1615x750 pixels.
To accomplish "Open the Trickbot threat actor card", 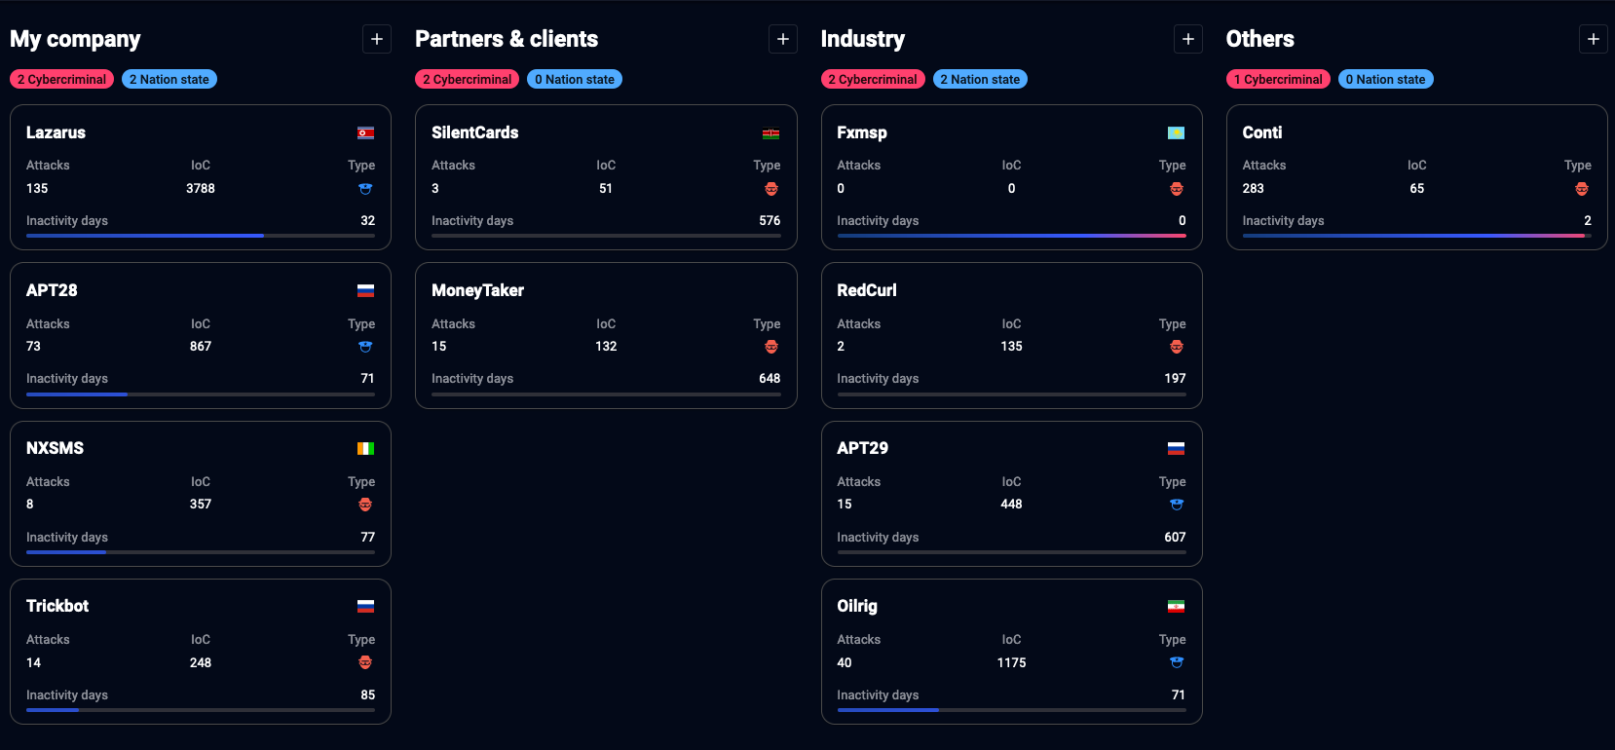I will tap(57, 606).
